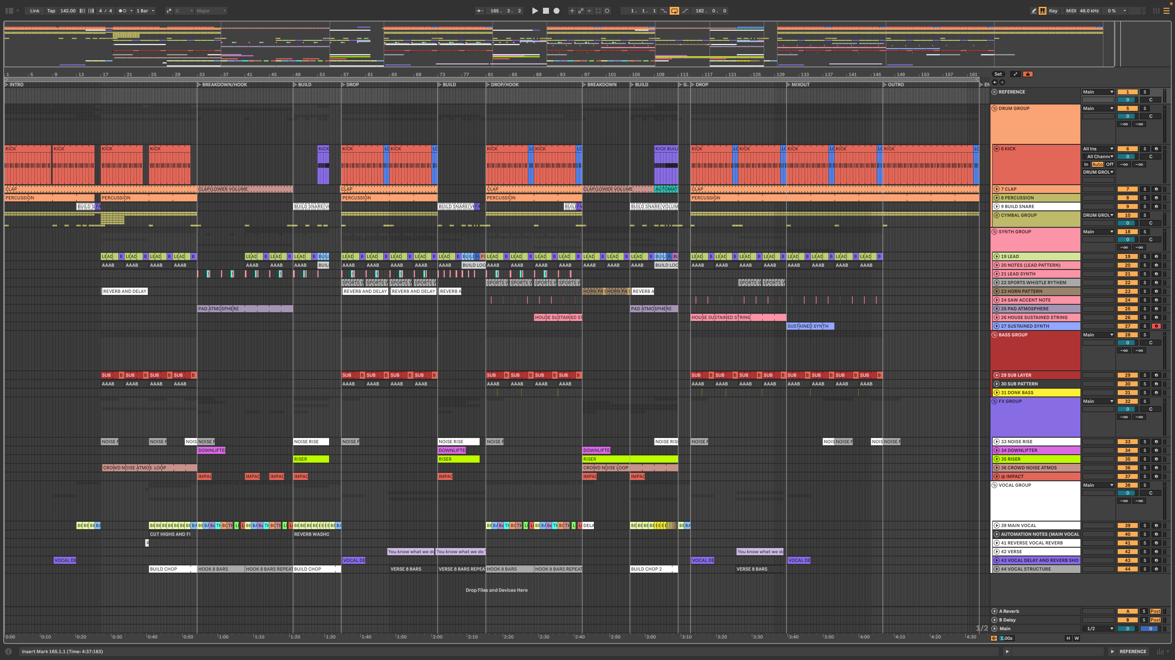Open the Quantization 1 Bar dropdown
The image size is (1175, 660).
pos(145,11)
